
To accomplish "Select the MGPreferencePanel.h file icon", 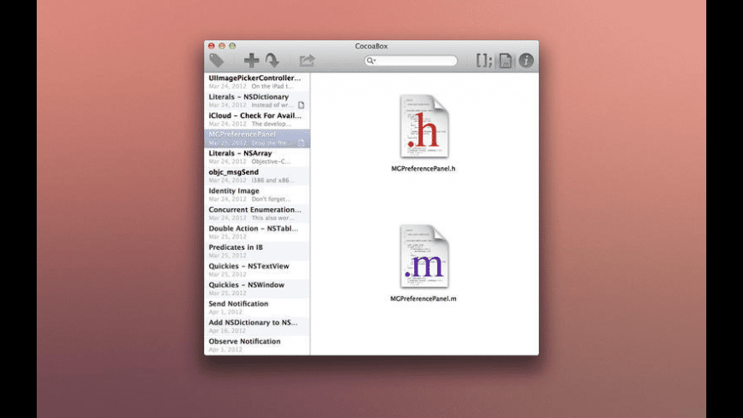I will (424, 126).
